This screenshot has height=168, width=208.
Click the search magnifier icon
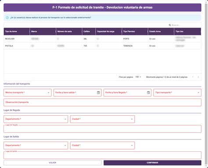[170, 25]
